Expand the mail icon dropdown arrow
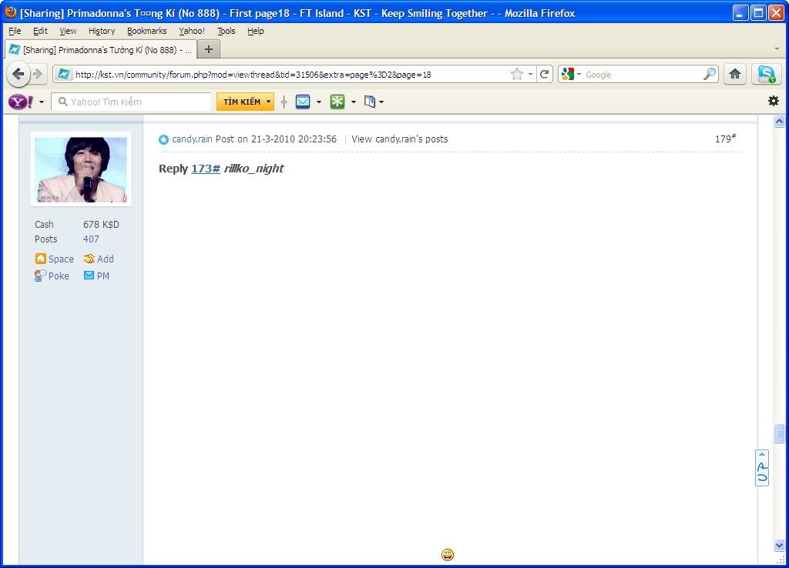Screen dimensions: 789x568 tap(319, 102)
